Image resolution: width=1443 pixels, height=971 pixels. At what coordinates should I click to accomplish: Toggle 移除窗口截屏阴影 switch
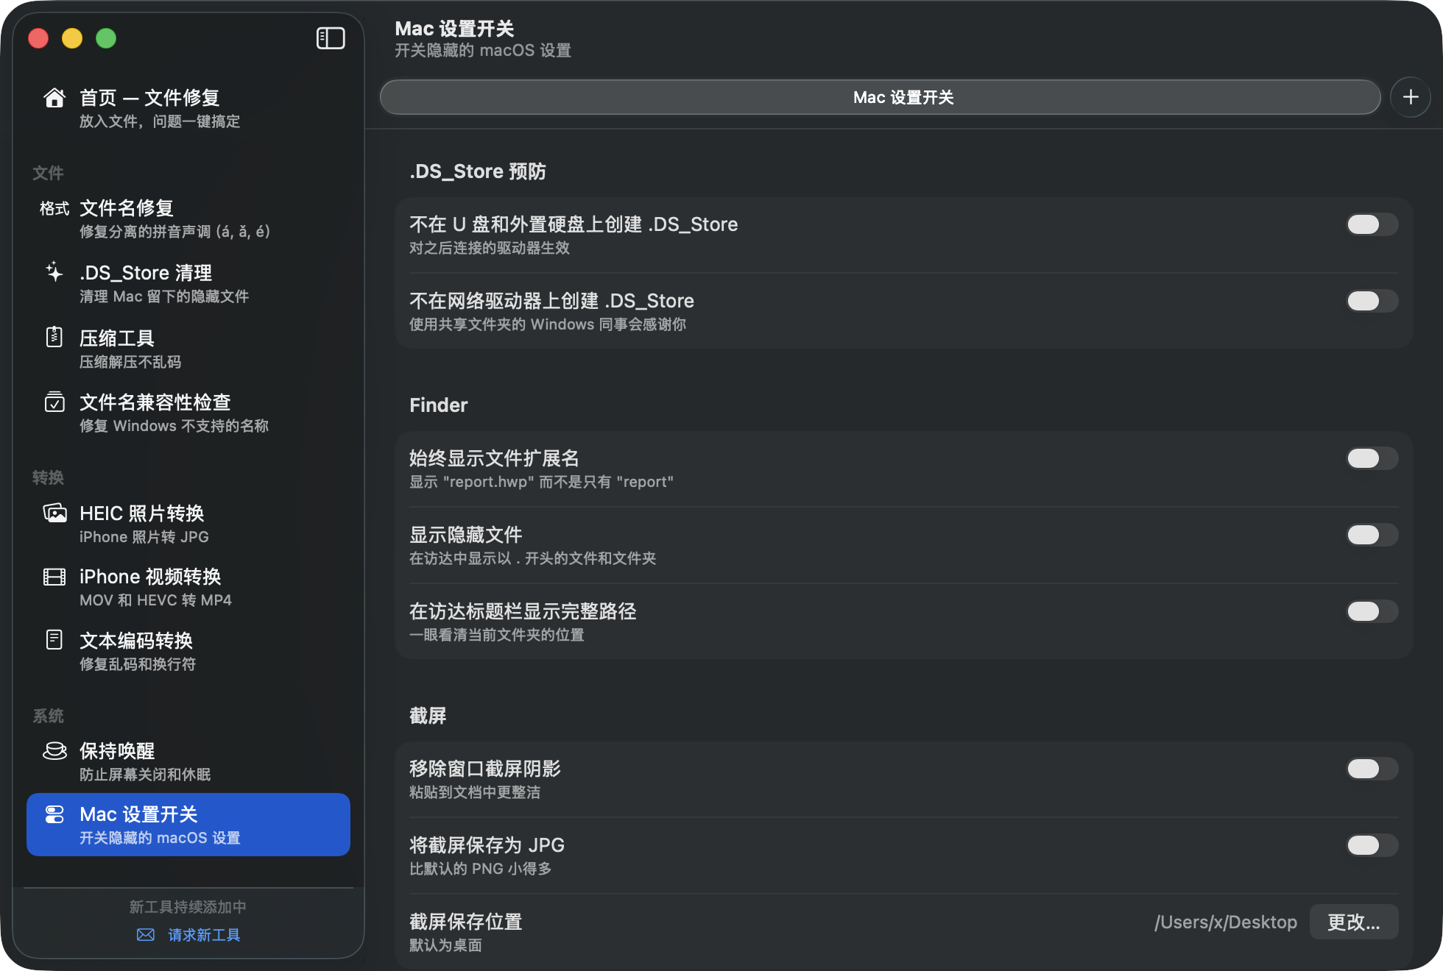pos(1372,769)
